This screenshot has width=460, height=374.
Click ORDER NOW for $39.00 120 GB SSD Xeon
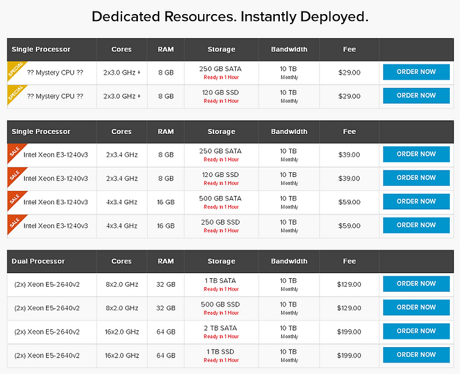[x=417, y=178]
